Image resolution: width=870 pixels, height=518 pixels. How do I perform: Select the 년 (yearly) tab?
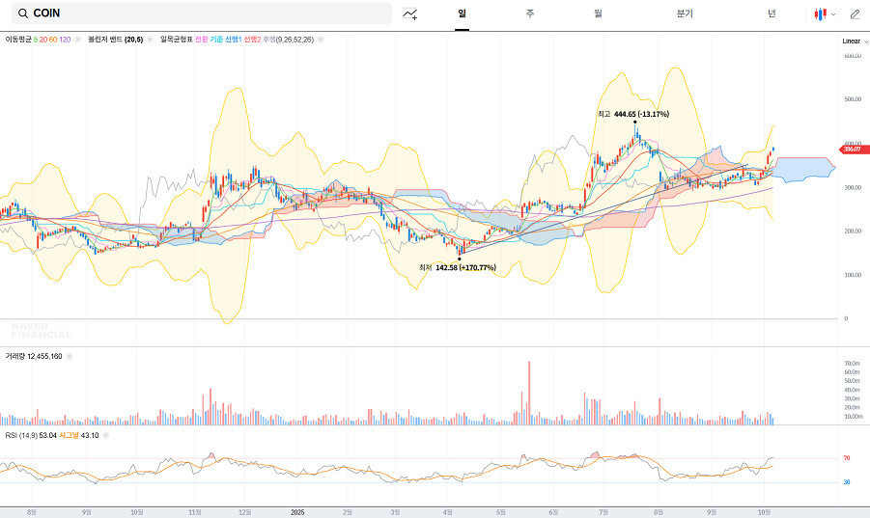click(772, 14)
